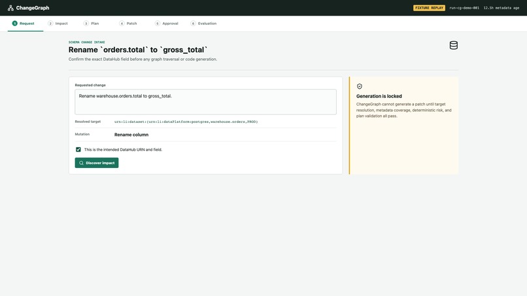Click the shield check icon in locked panel
Screen dimensions: 527x296
click(359, 86)
